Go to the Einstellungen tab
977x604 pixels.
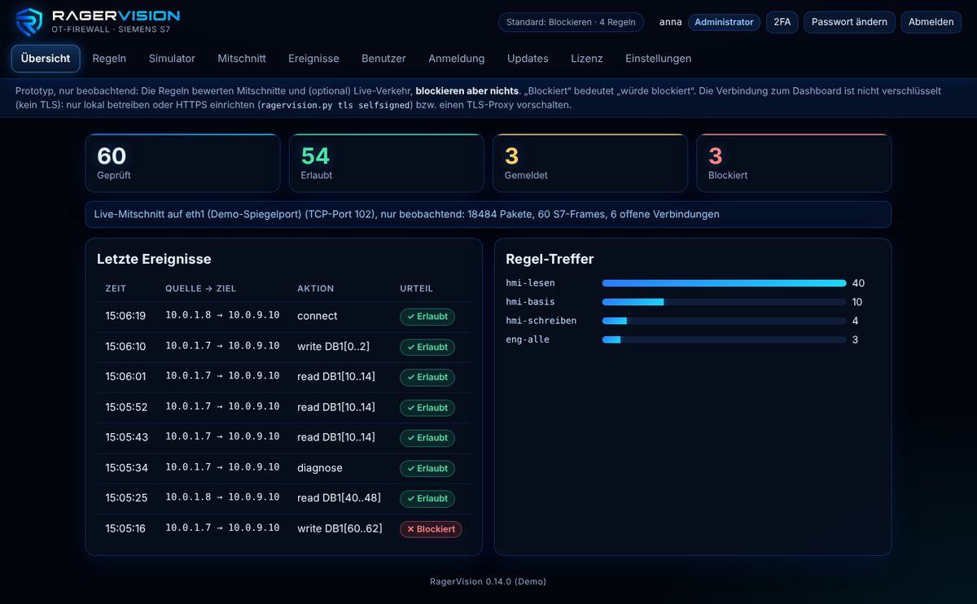coord(659,59)
